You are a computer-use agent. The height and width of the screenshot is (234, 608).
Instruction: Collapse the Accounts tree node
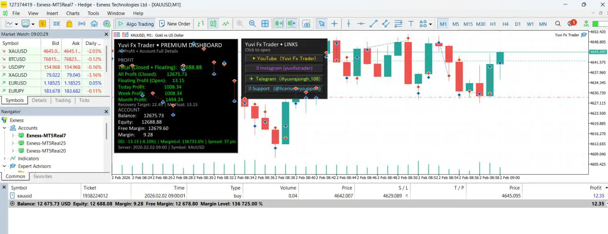(5, 128)
